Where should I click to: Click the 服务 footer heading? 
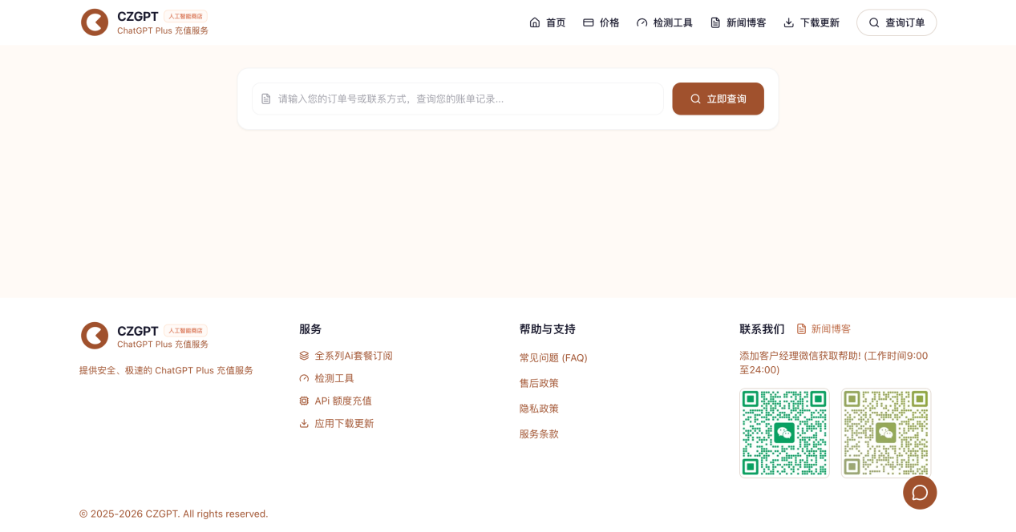coord(310,328)
